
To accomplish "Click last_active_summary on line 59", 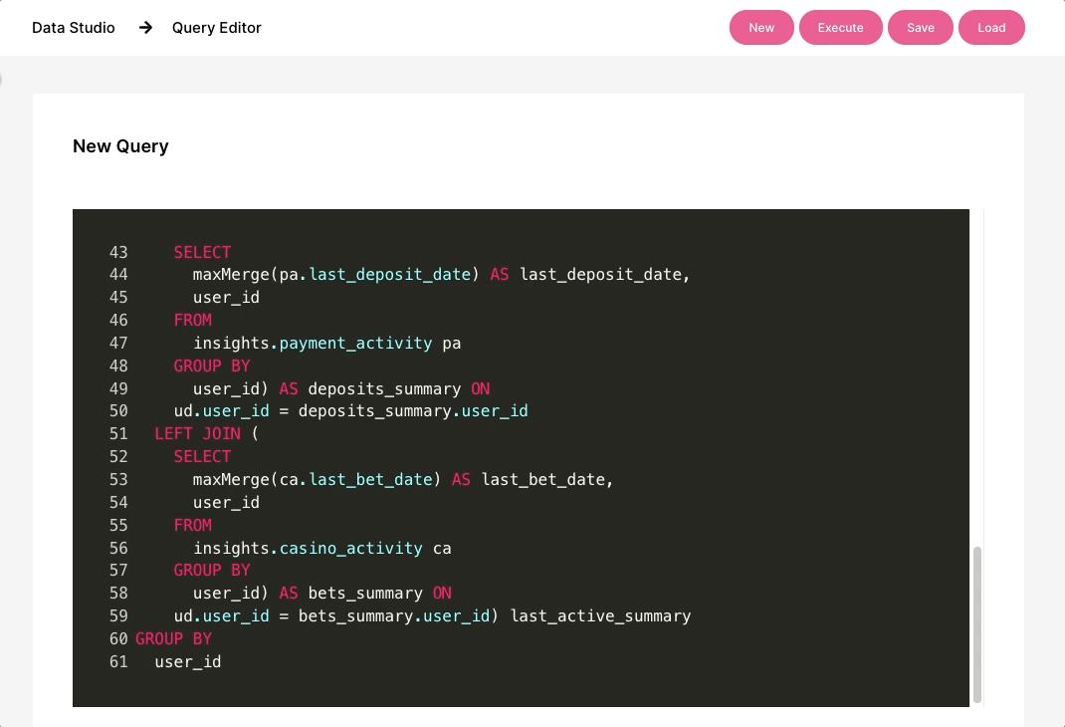I will [600, 616].
